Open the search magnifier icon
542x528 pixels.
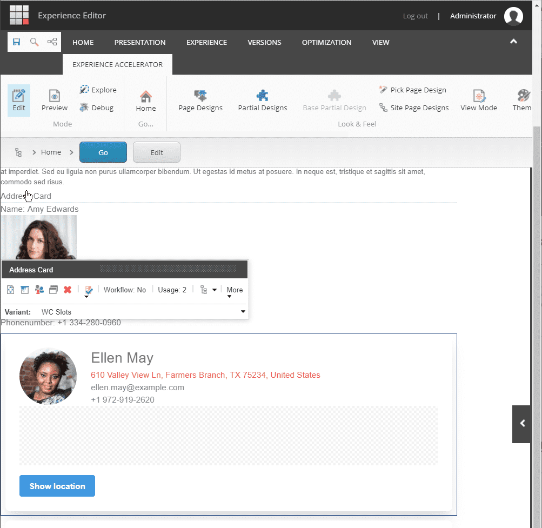click(x=34, y=42)
